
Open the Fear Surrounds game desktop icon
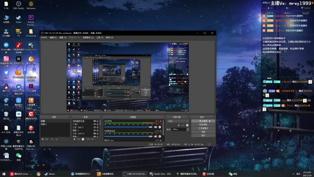click(31, 145)
